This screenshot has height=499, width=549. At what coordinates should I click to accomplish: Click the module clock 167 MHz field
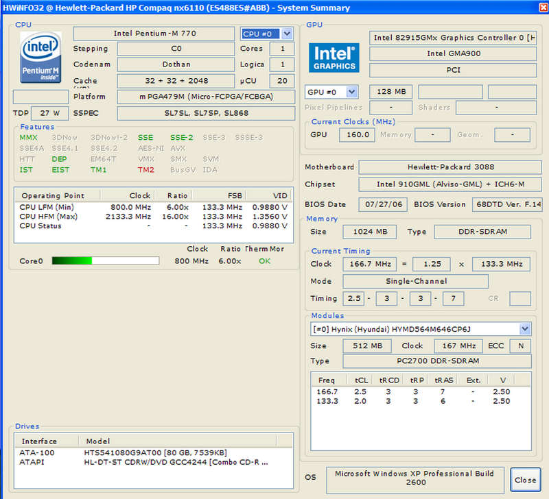458,346
